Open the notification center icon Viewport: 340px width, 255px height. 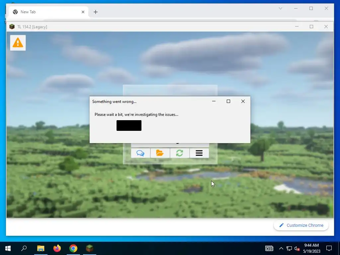pos(329,248)
